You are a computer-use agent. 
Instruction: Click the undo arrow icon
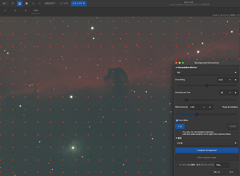click(33, 3)
